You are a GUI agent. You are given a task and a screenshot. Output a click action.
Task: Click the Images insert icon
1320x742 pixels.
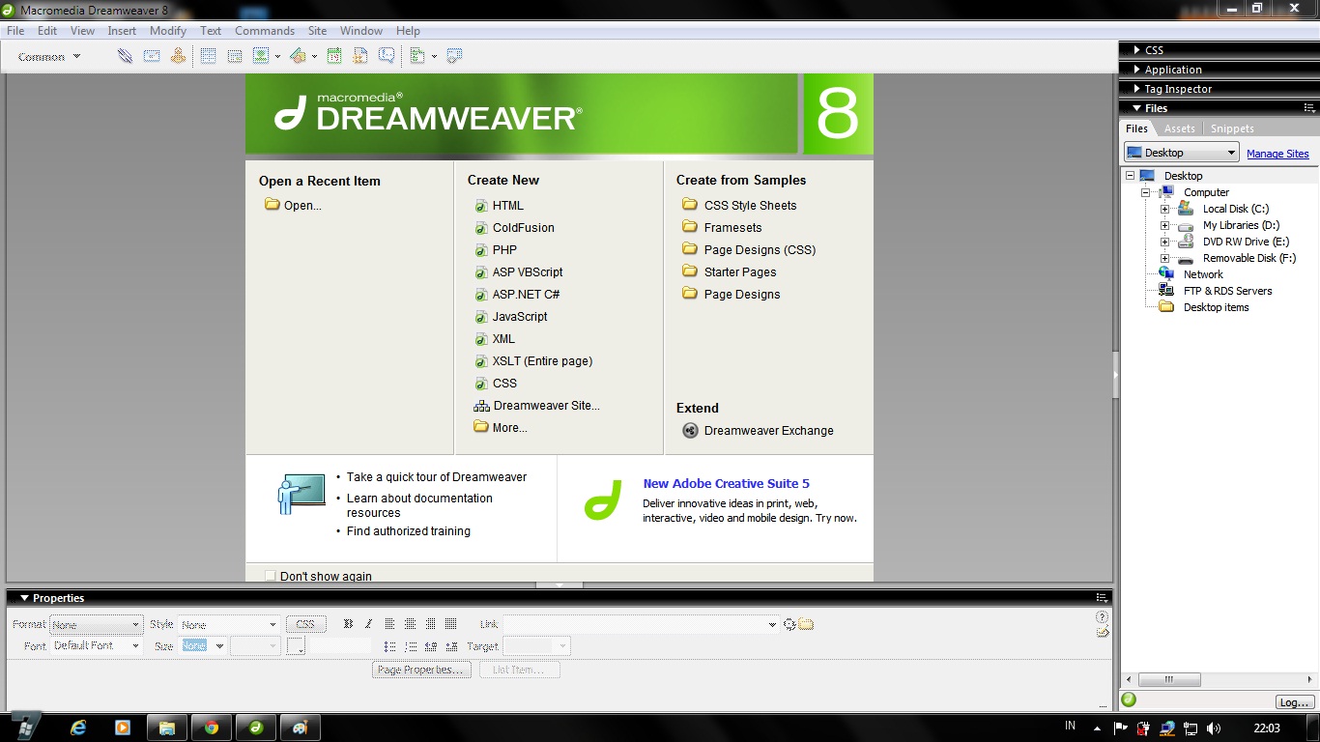coord(261,56)
